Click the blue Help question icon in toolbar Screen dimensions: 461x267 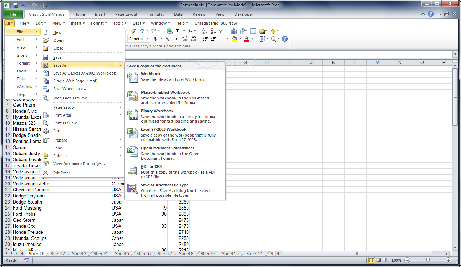(x=285, y=39)
